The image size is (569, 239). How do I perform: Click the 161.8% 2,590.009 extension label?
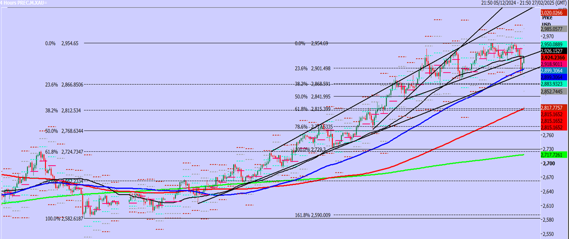312,215
